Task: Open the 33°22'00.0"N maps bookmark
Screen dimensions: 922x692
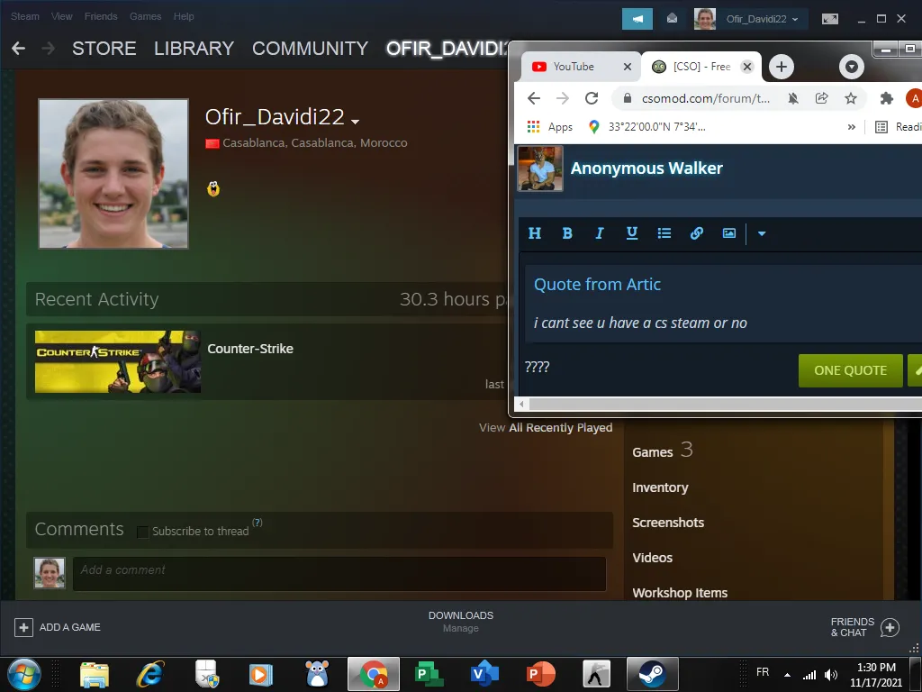Action: [647, 126]
